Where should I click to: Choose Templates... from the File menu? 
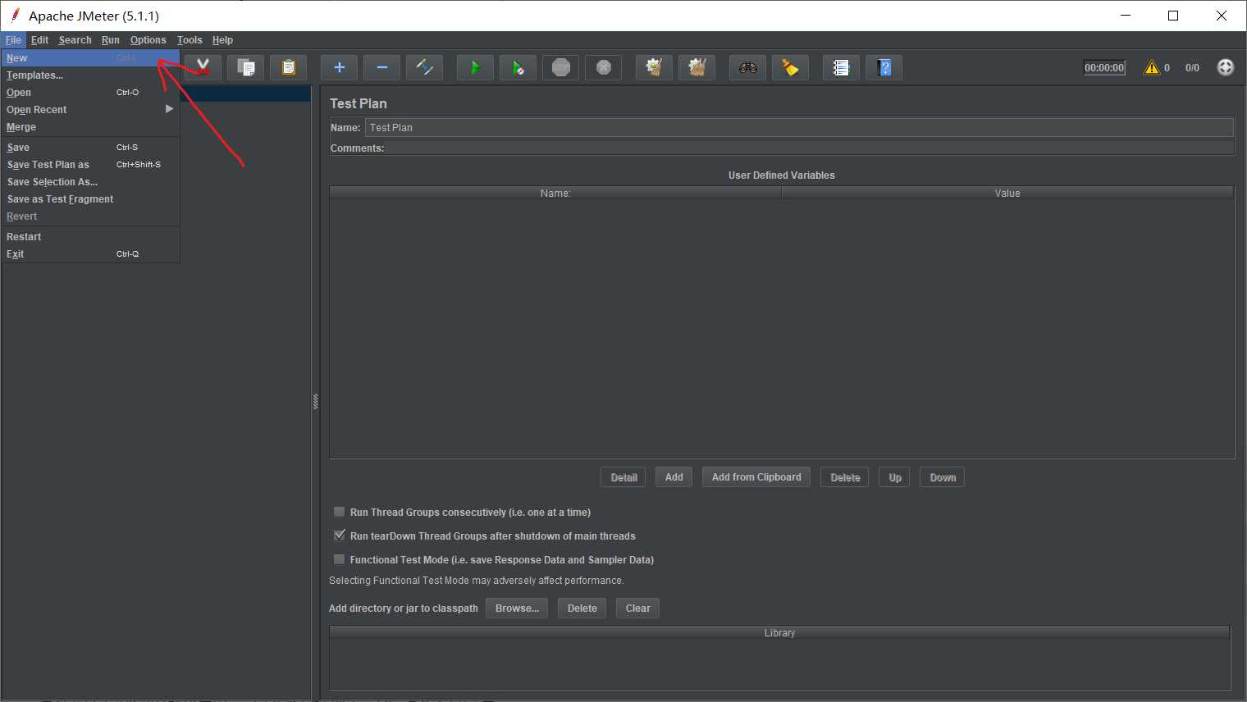tap(90, 75)
